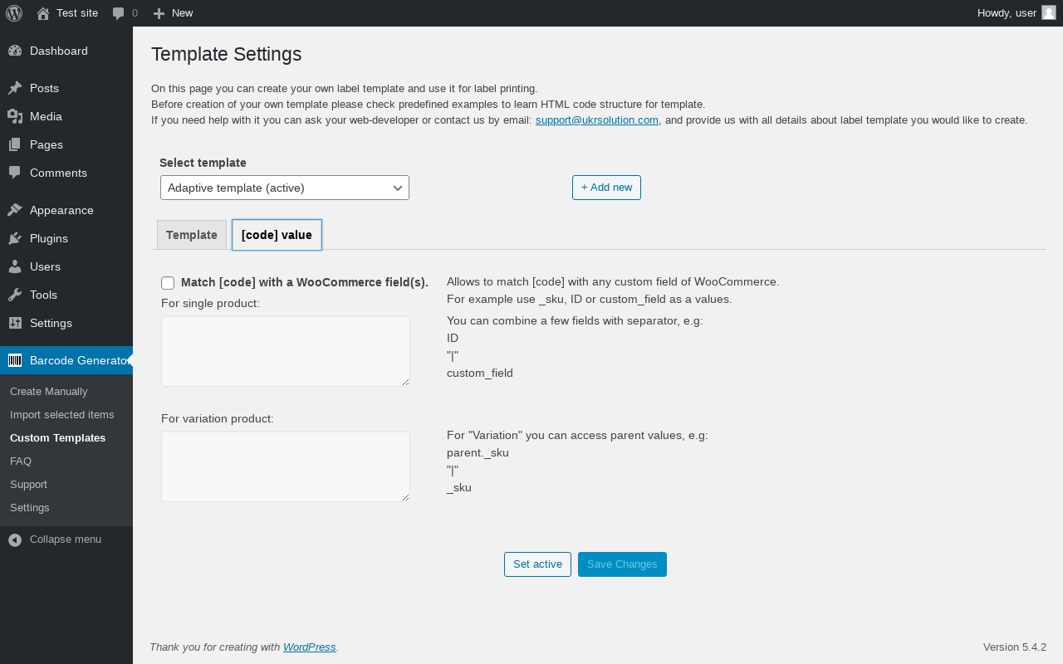Viewport: 1063px width, 664px height.
Task: Focus the single product text area
Action: pos(286,350)
